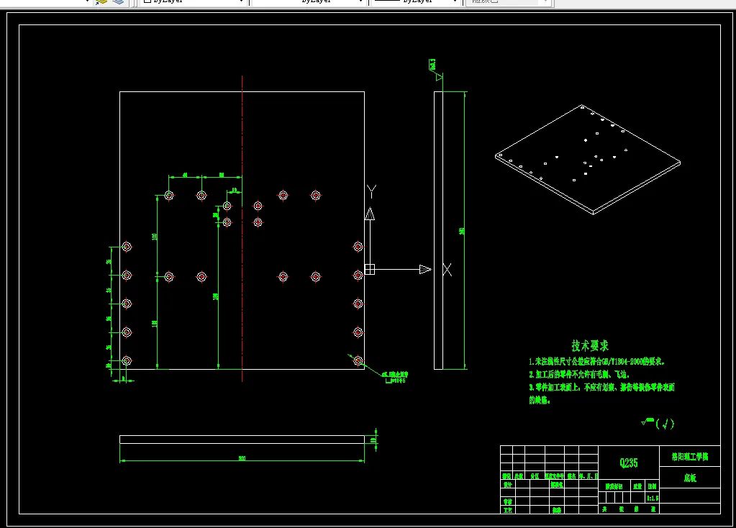736x528 pixels.
Task: Select the general roughness symbol with parenthesized checkmark
Action: [x=658, y=424]
